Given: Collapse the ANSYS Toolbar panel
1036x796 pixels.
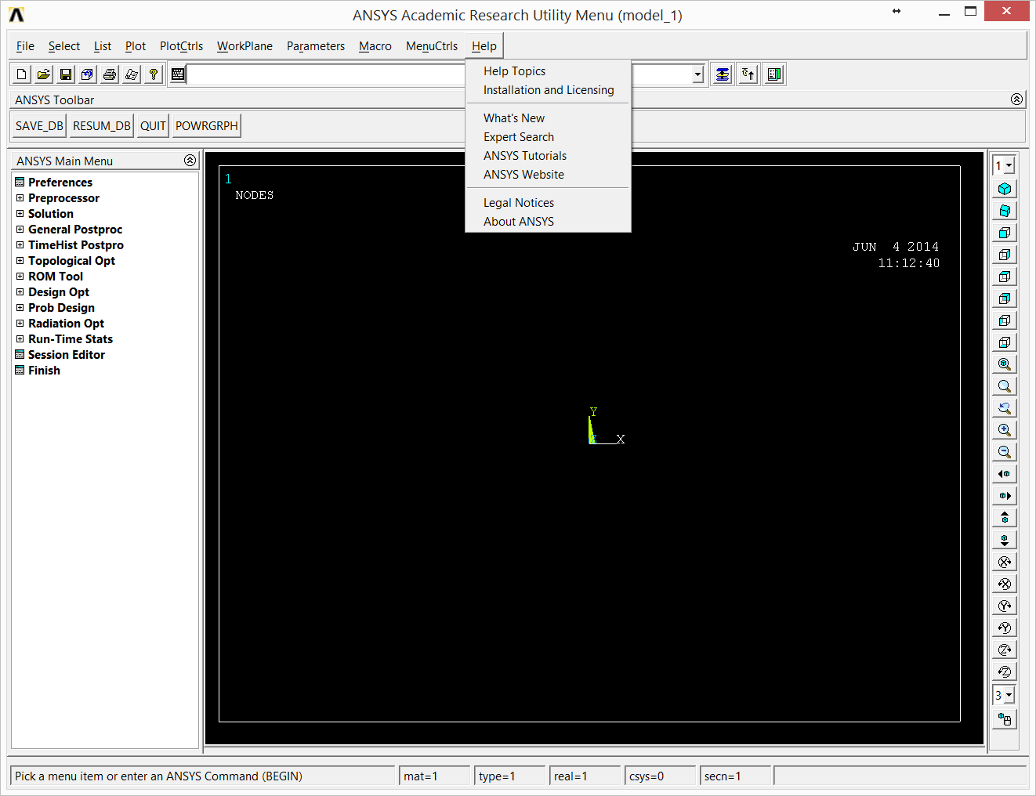Looking at the screenshot, I should 1016,99.
